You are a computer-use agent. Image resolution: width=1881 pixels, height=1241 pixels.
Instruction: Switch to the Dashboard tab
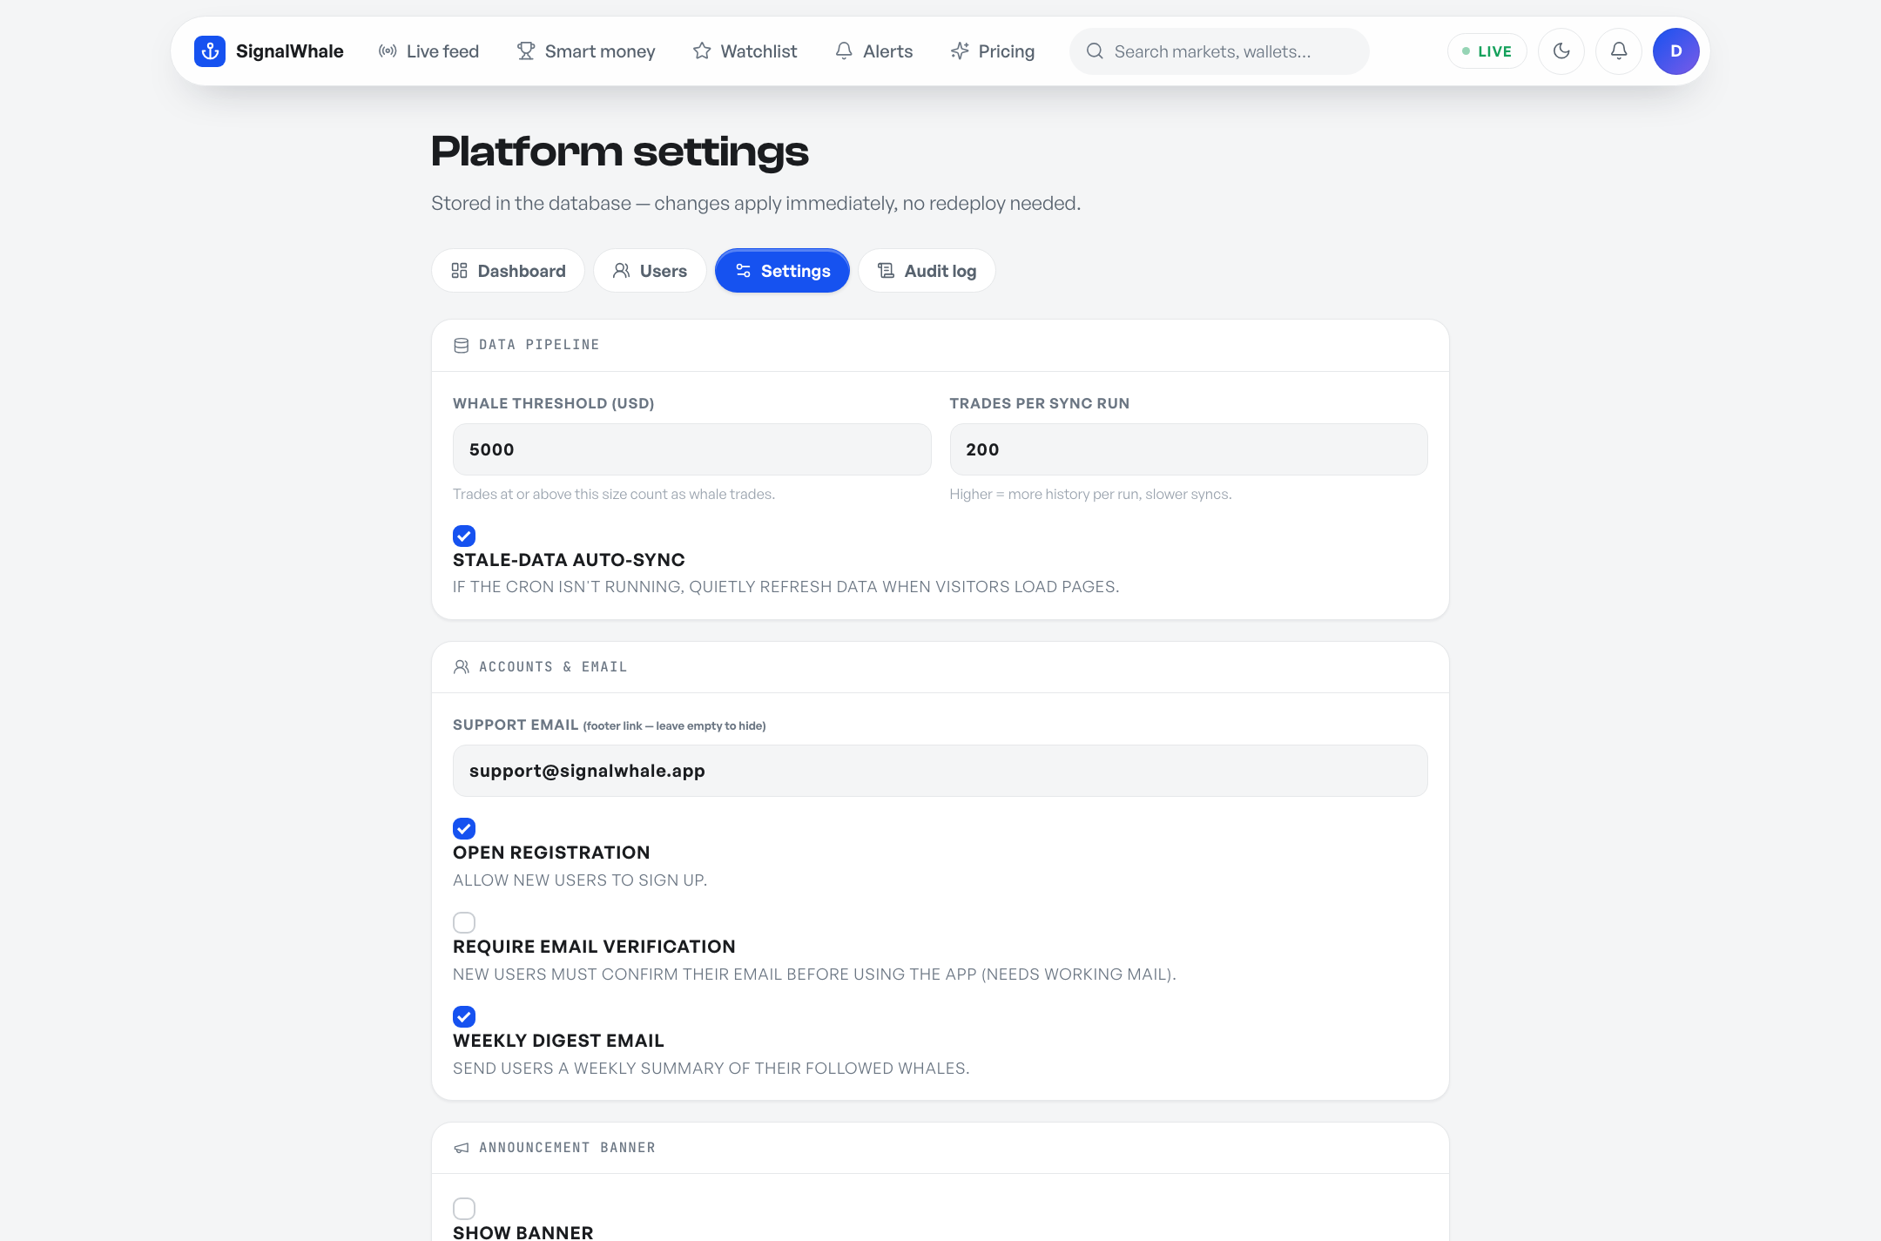click(x=508, y=271)
